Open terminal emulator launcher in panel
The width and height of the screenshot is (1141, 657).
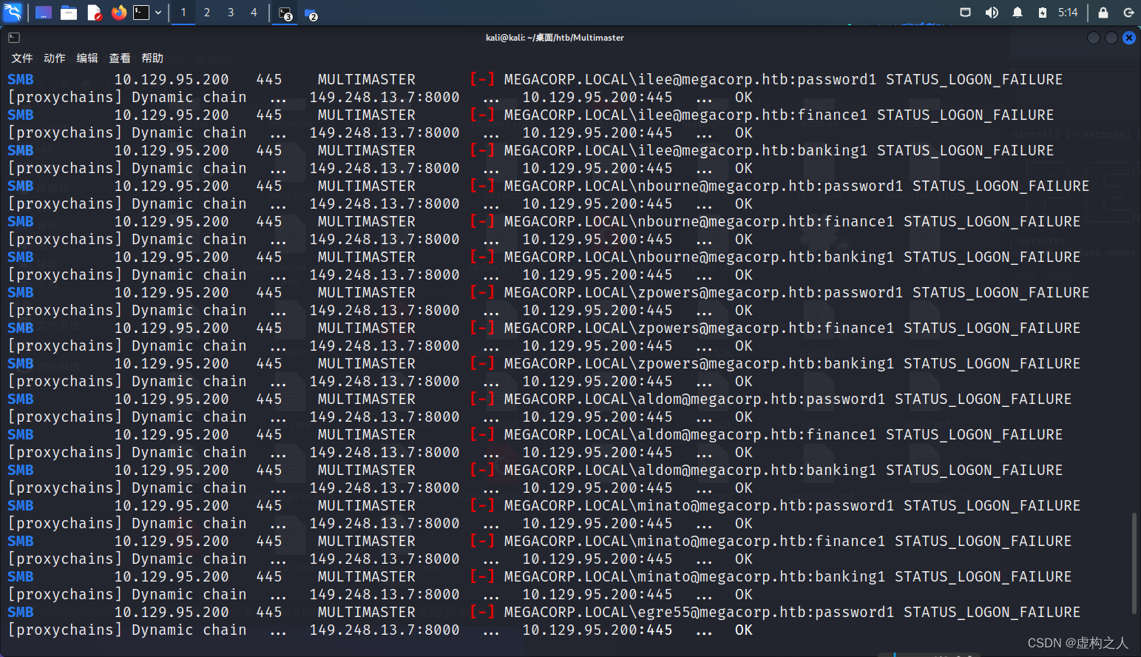(x=141, y=13)
